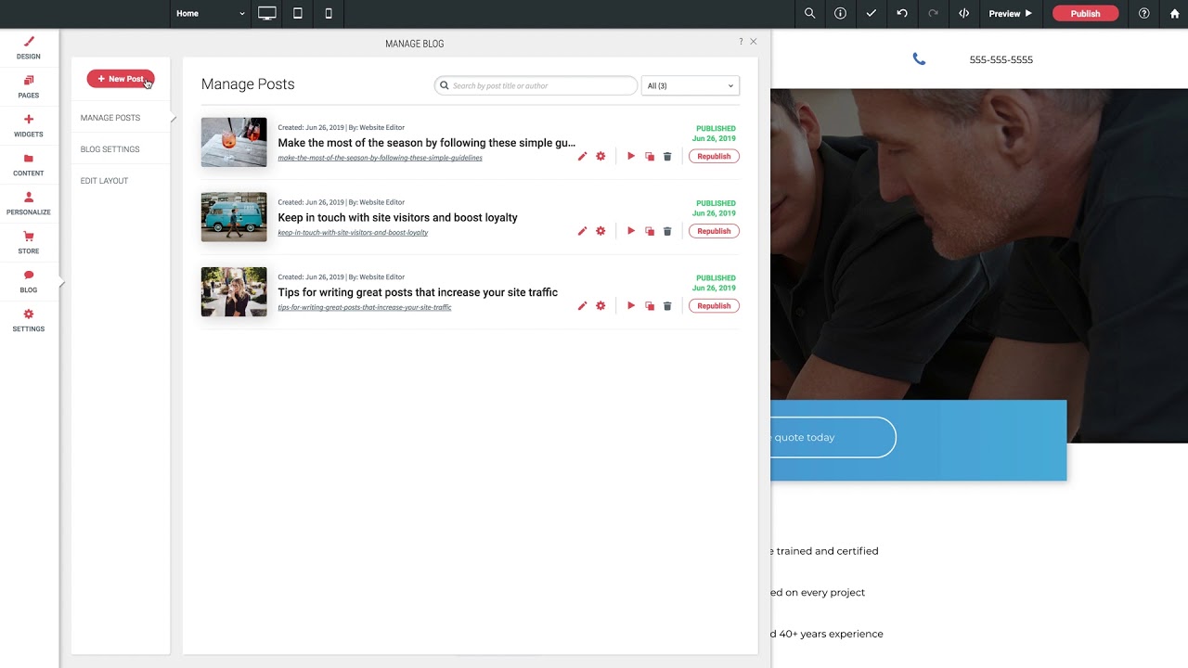
Task: Edit the 'Tips for writing great posts' post
Action: point(582,306)
